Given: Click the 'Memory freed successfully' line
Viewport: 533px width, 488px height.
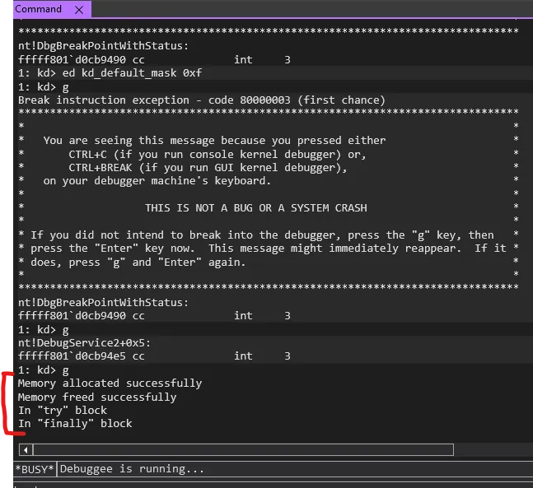Looking at the screenshot, I should [x=97, y=397].
